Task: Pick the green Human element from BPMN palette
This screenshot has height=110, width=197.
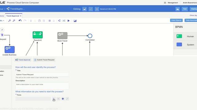Action: pos(179,36)
